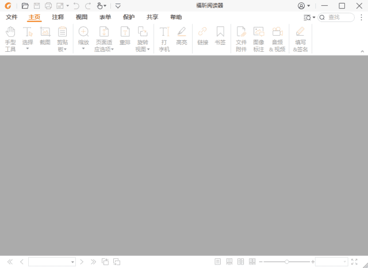This screenshot has width=368, height=268.
Task: Enable single page view mode
Action: point(217,262)
